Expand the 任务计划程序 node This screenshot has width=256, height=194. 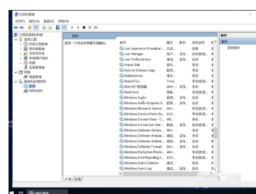click(x=21, y=44)
